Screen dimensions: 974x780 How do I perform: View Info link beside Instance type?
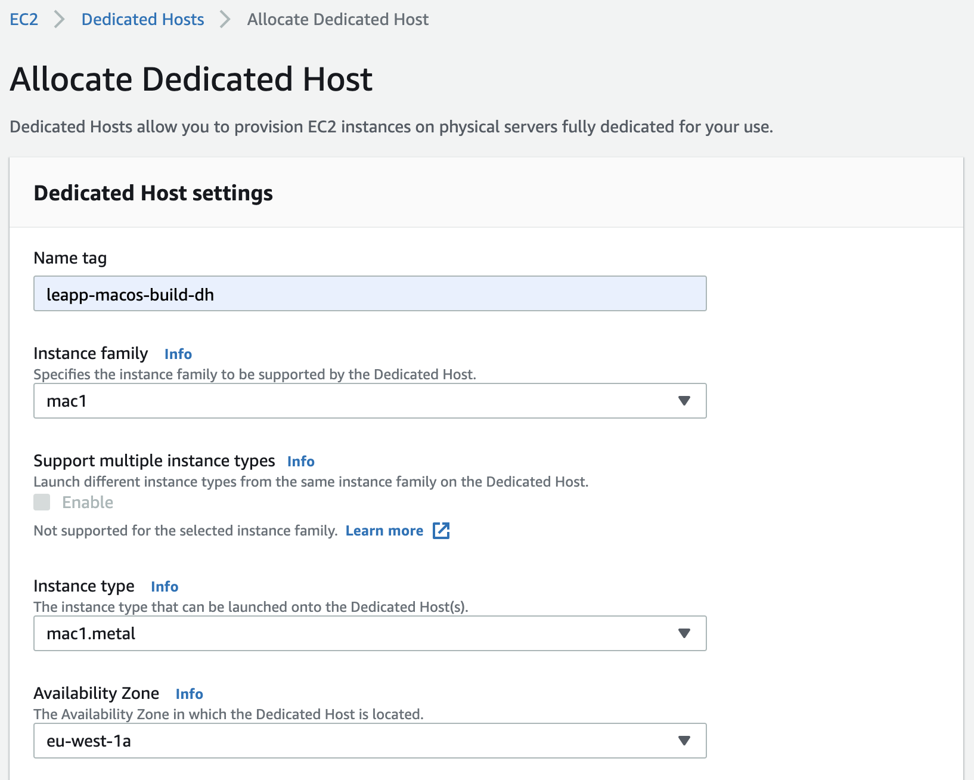point(165,587)
